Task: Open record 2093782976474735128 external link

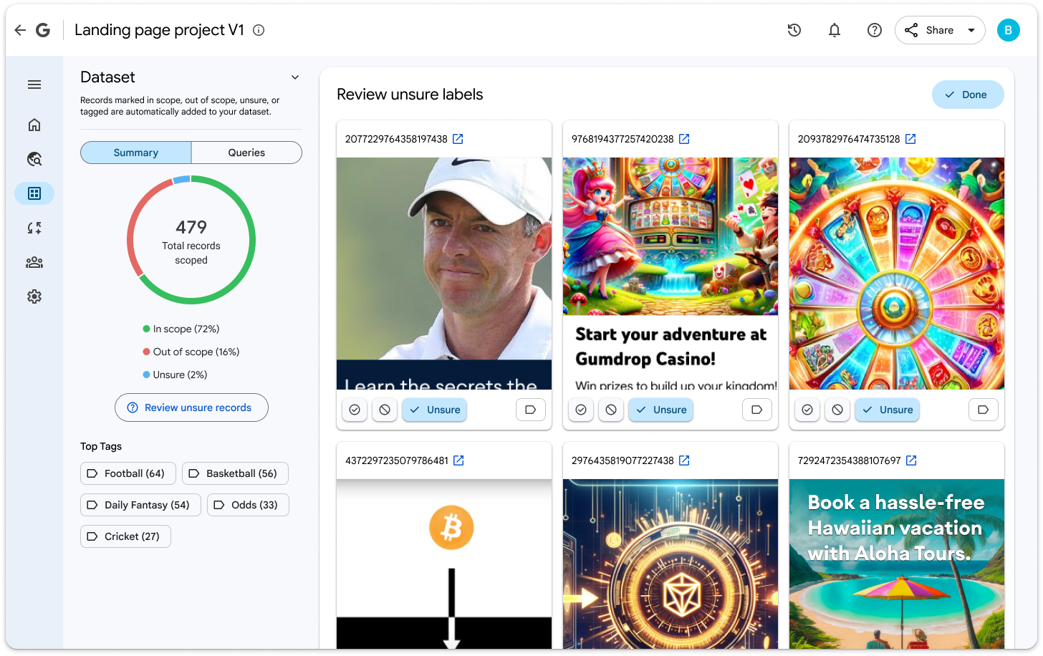Action: pyautogui.click(x=910, y=139)
